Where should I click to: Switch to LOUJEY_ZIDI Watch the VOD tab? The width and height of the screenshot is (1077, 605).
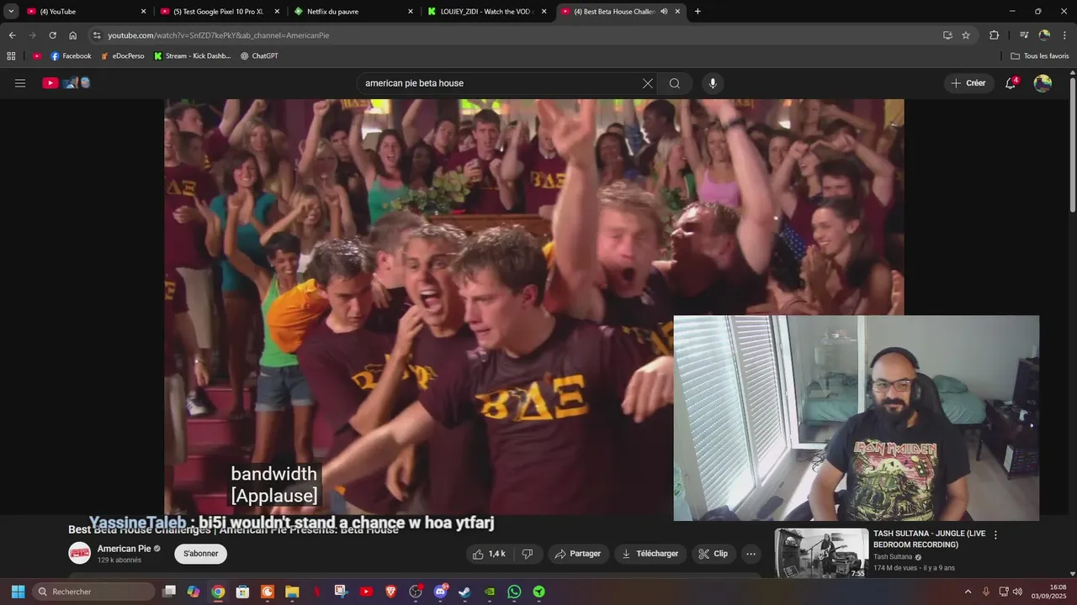486,12
